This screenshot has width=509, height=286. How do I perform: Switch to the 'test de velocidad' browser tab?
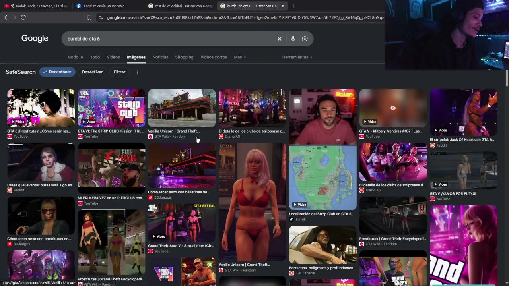point(180,6)
